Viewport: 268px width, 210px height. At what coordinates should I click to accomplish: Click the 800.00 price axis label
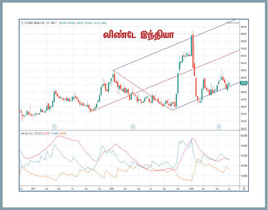243,34
